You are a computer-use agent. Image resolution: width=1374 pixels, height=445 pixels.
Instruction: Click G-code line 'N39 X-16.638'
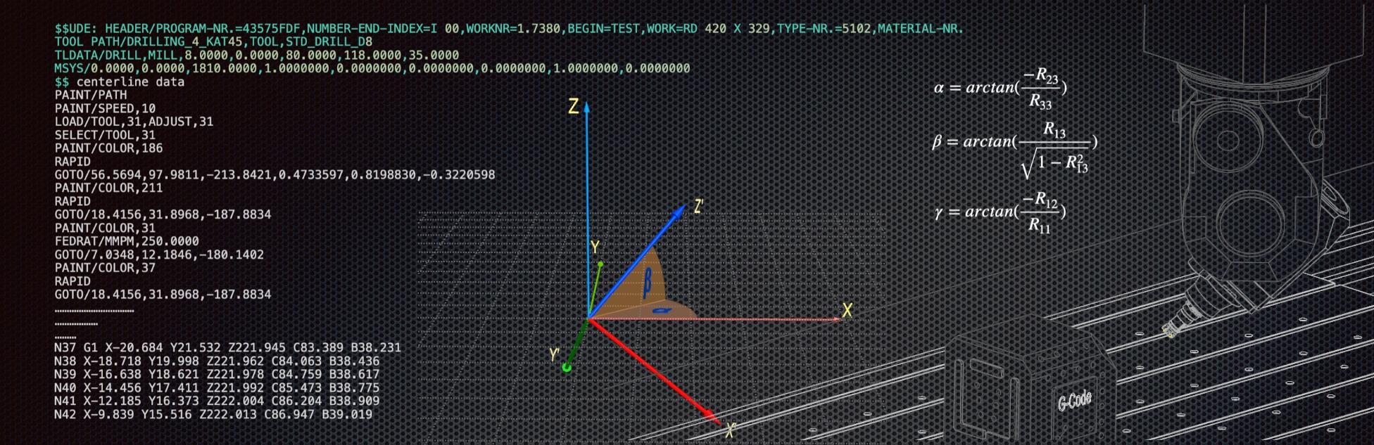217,375
